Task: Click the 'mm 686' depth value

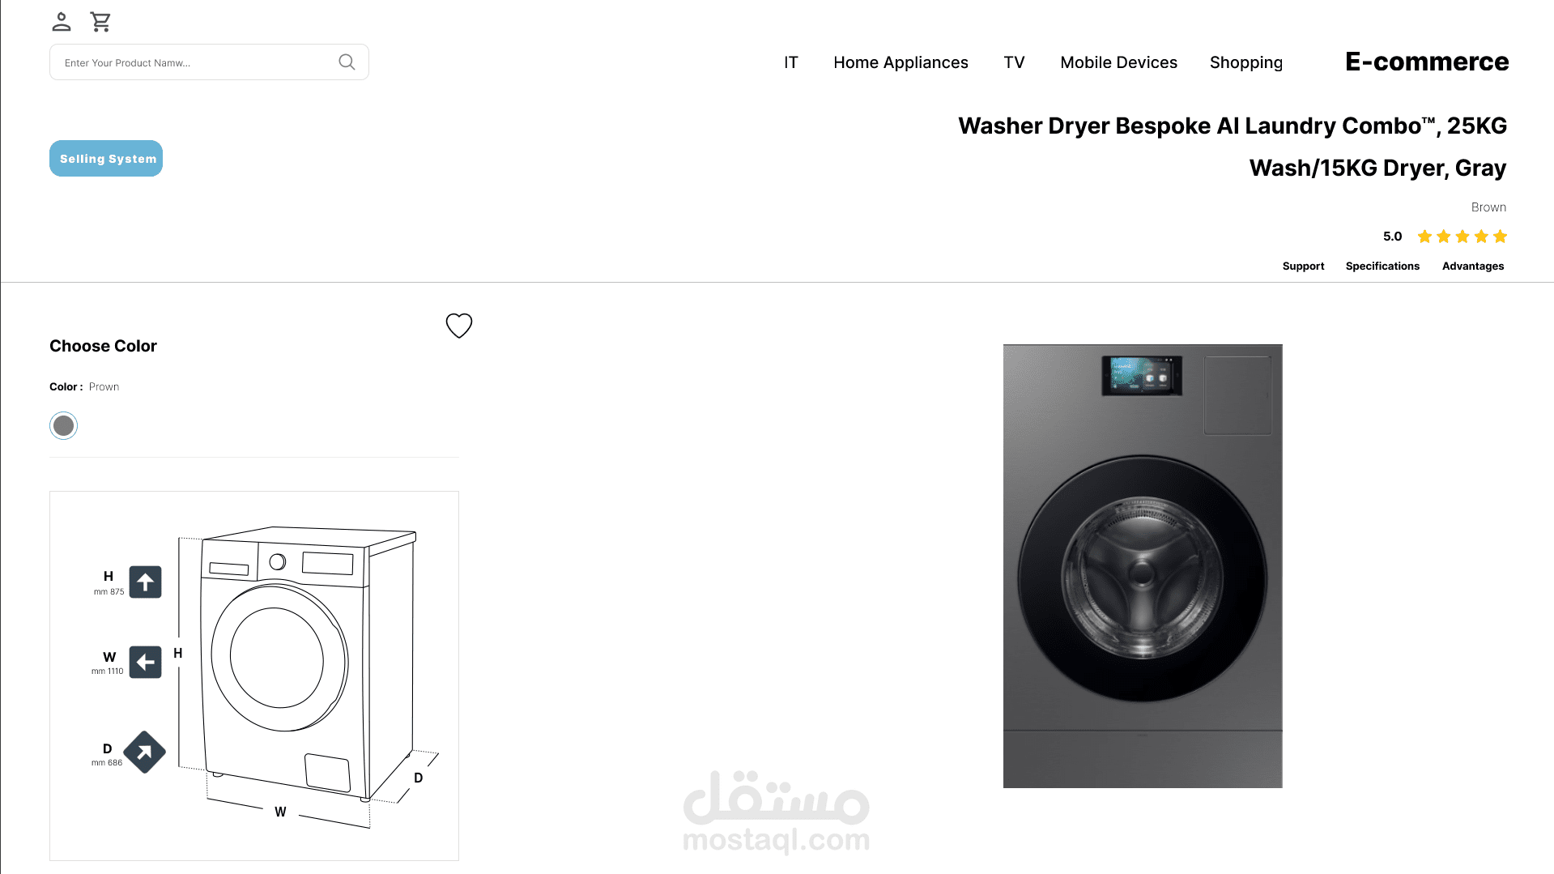Action: (x=107, y=763)
